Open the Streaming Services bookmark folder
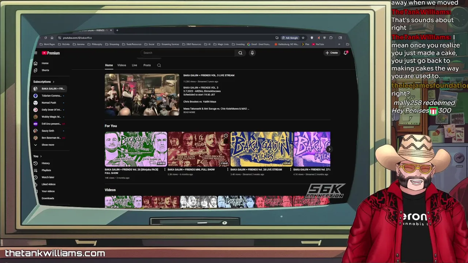This screenshot has width=468, height=263. [x=168, y=44]
